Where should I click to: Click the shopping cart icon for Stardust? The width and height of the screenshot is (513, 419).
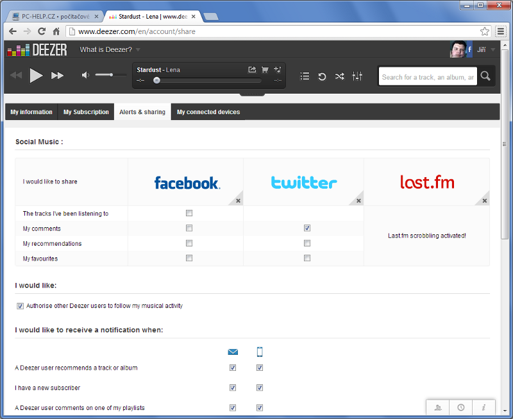(x=265, y=69)
